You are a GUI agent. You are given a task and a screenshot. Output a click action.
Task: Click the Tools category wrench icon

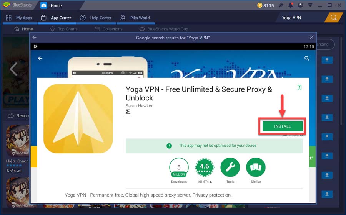coord(230,167)
